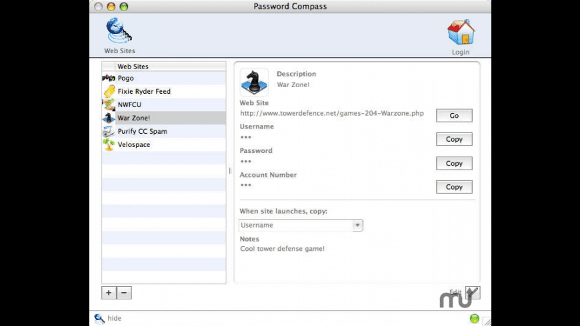
Task: Click the Velospace palm tree icon
Action: [109, 144]
